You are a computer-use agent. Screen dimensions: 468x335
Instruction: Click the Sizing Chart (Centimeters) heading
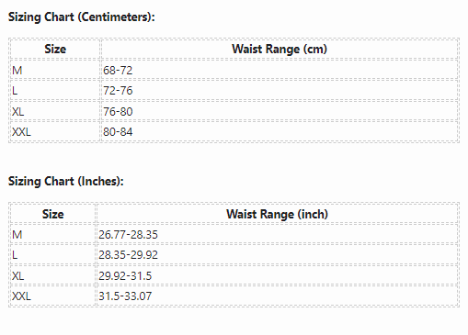(x=82, y=17)
